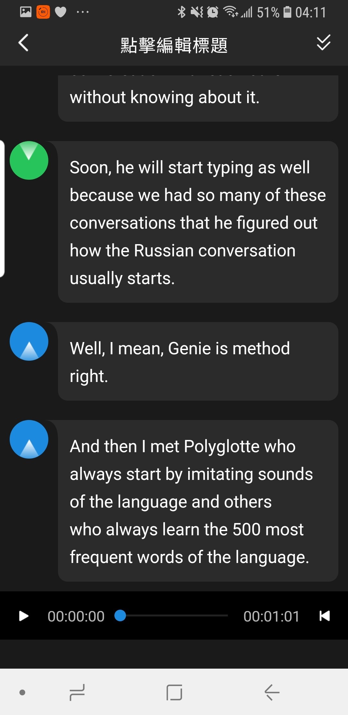Tap the green speaker avatar

pyautogui.click(x=29, y=160)
